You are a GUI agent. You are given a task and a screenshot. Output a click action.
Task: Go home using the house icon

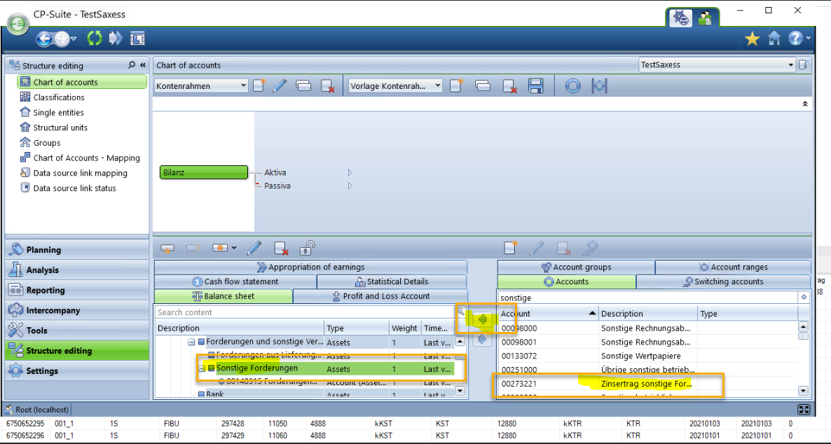click(774, 39)
